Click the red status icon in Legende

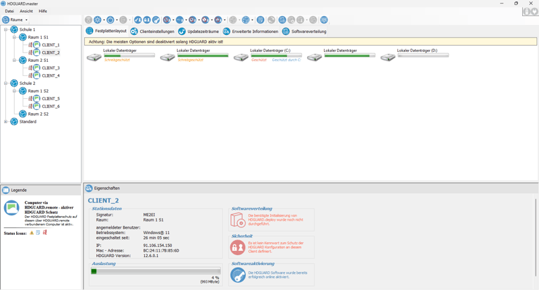tap(44, 233)
